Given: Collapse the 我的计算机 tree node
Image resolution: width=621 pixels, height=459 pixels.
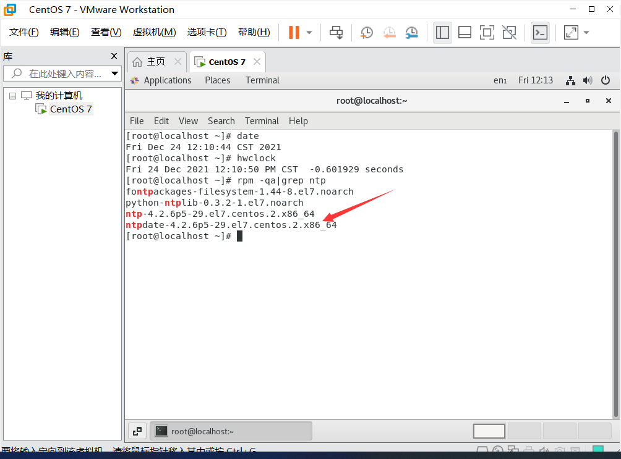Looking at the screenshot, I should point(12,96).
